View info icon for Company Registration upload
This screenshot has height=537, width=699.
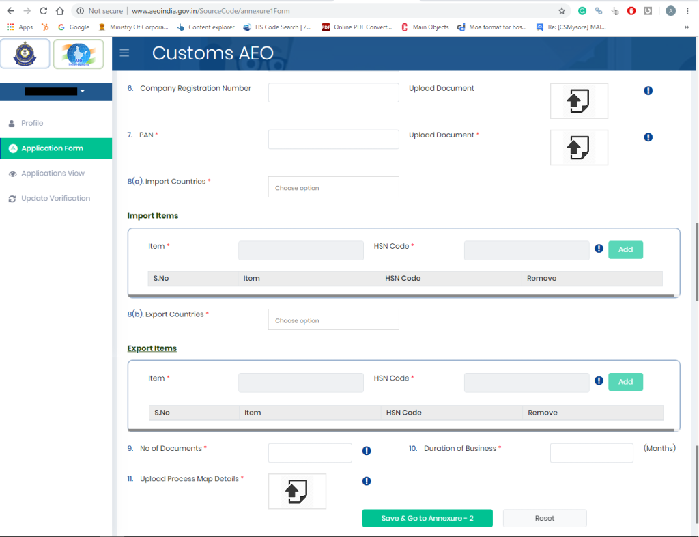(x=648, y=91)
